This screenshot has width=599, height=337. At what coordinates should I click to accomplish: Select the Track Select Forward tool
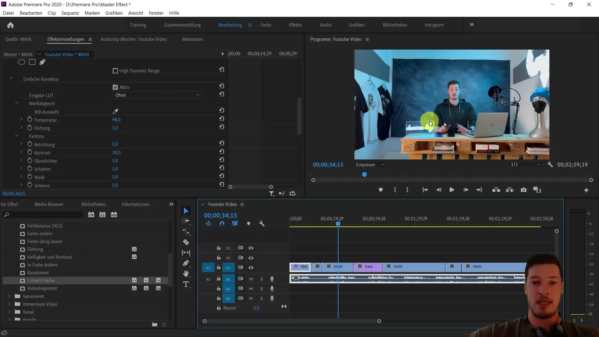point(186,221)
